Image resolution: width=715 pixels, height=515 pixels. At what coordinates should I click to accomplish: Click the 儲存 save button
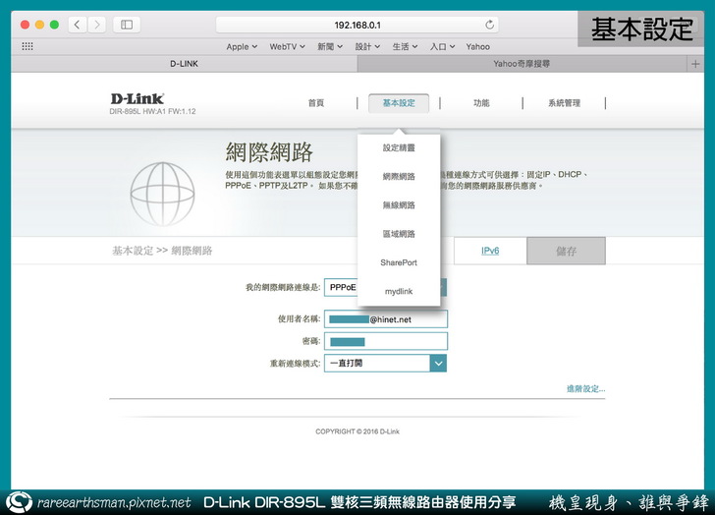[566, 251]
